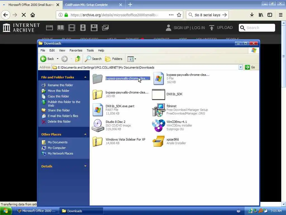Select the 165 KB bypass-paywalls zip folder

pyautogui.click(x=97, y=94)
